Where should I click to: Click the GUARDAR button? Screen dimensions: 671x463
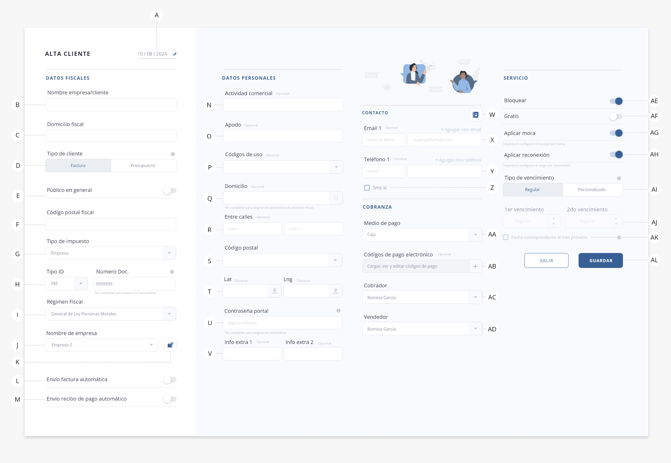tap(600, 261)
